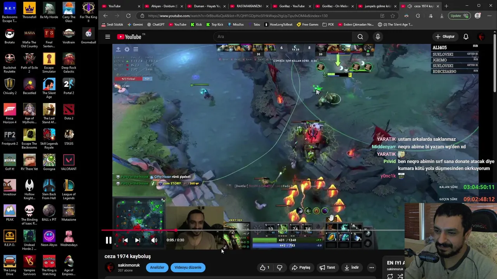Select the Dota 2 desktop icon
This screenshot has height=279, width=497.
click(x=69, y=112)
